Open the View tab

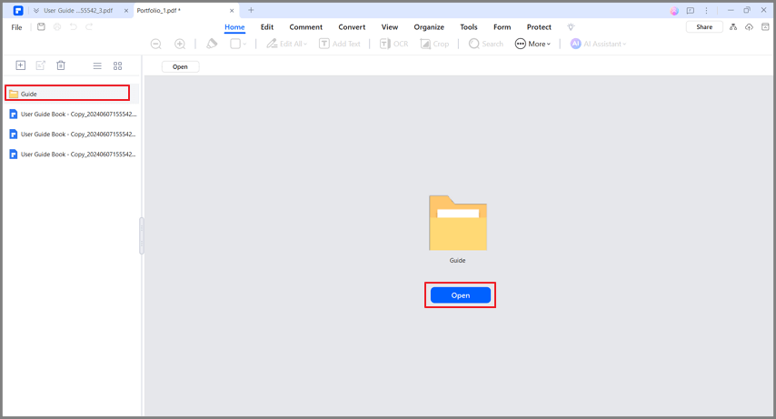point(390,27)
